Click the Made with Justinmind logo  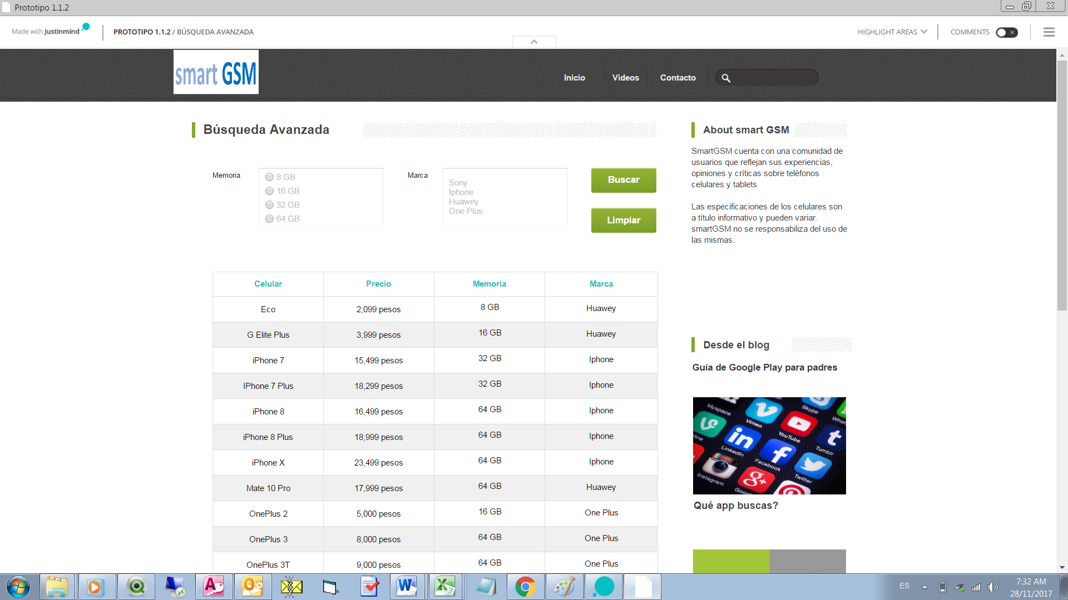pos(50,31)
